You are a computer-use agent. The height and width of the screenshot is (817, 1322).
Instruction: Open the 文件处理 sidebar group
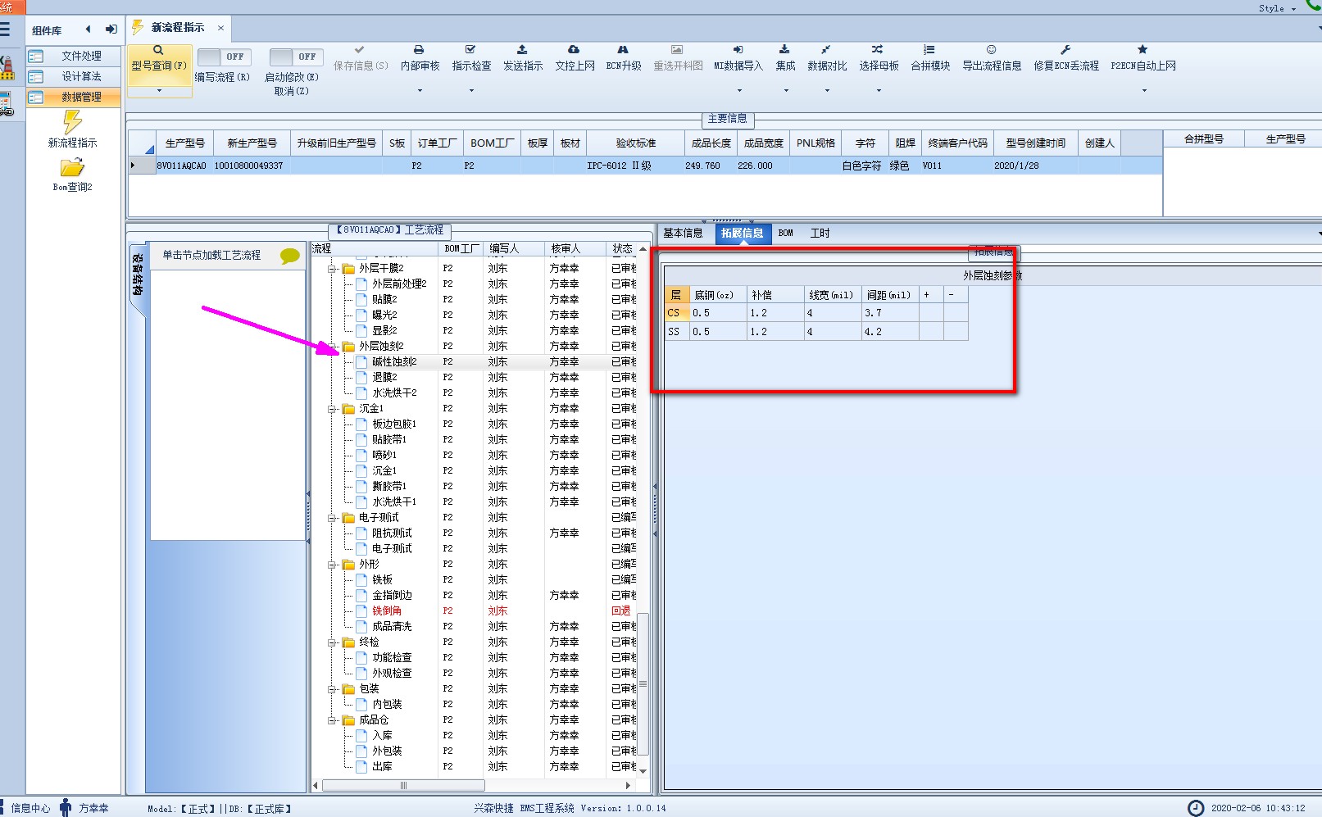74,56
